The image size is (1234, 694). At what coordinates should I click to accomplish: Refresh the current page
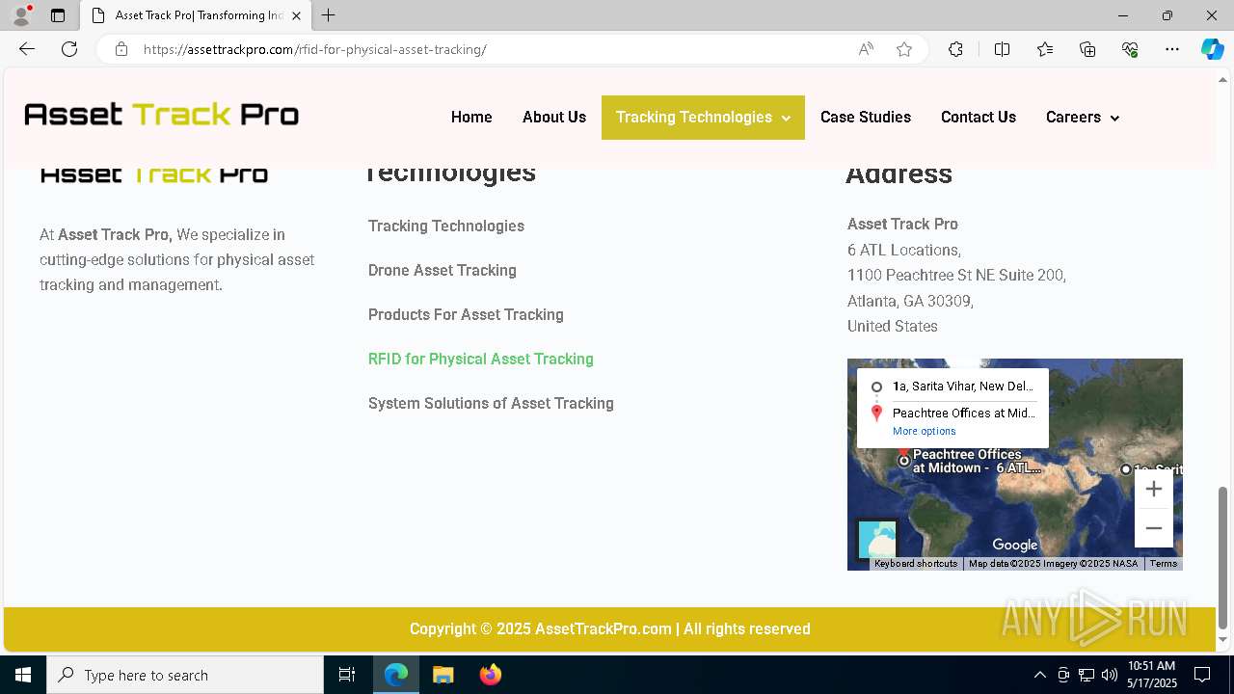[x=69, y=49]
